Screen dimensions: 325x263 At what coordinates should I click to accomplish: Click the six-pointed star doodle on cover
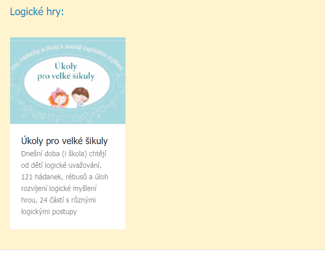coord(102,109)
